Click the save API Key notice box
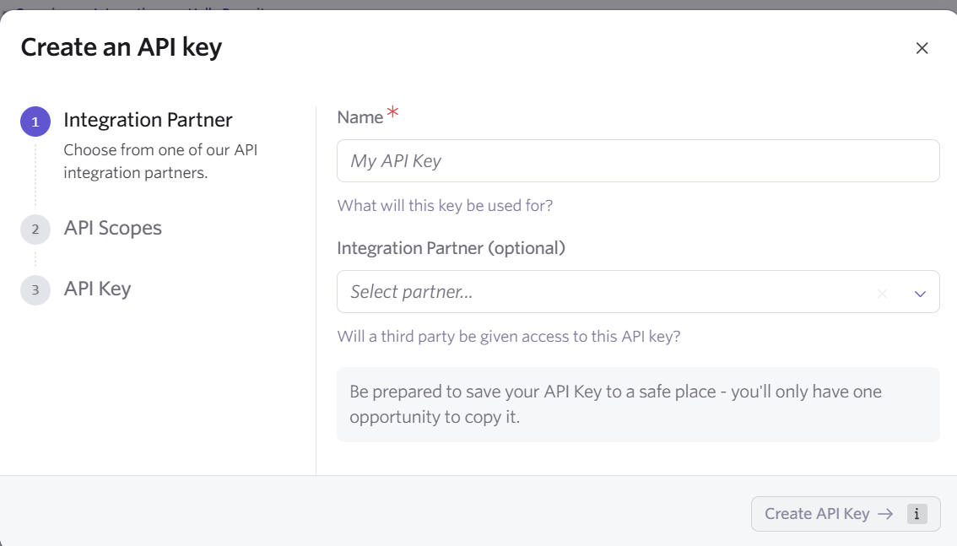Screen dimensions: 957x546 pos(638,404)
